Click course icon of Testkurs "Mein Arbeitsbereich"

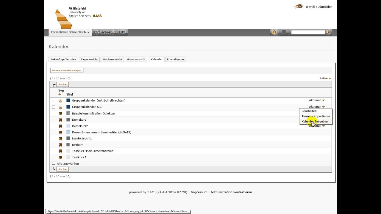tap(60, 151)
